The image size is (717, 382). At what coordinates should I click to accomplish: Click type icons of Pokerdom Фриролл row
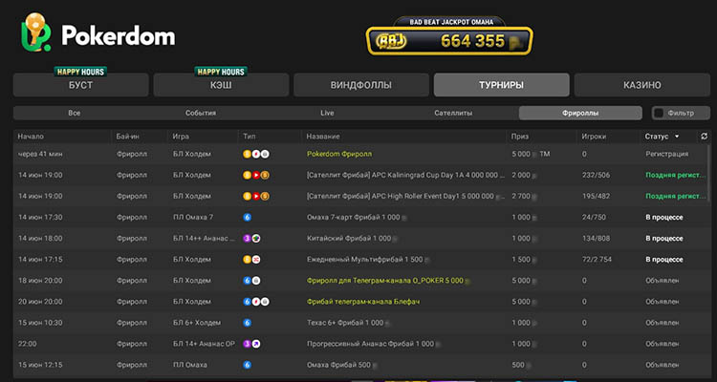(256, 155)
